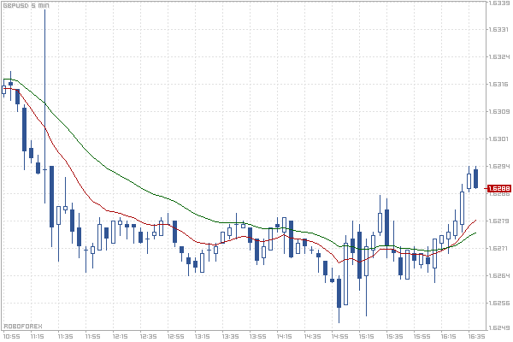Pick the 12:35 time axis mark

148,336
